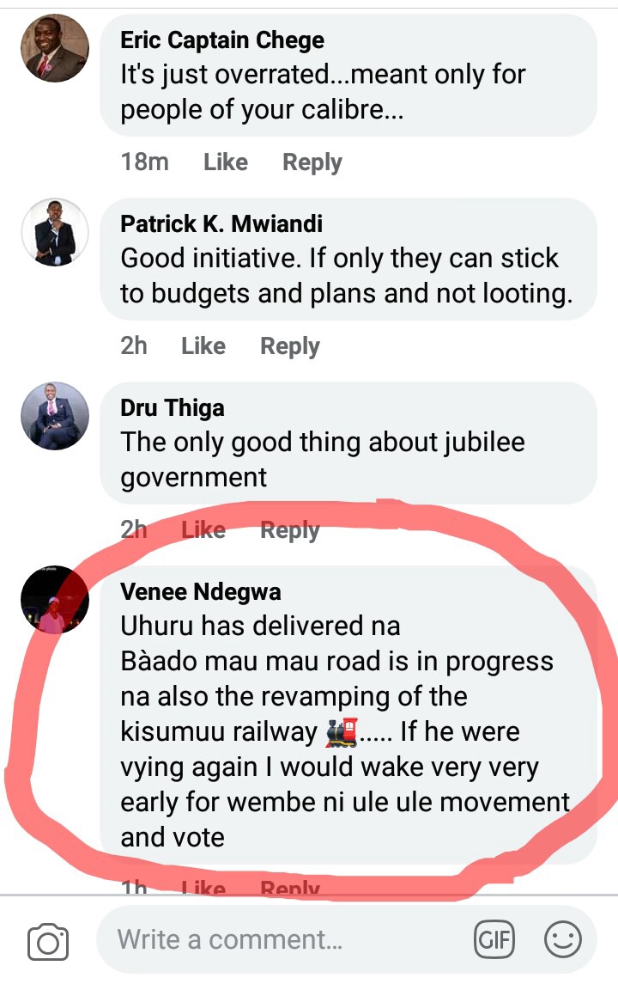
Task: View Patrick K. Mwiandi's profile picture
Action: [x=55, y=232]
